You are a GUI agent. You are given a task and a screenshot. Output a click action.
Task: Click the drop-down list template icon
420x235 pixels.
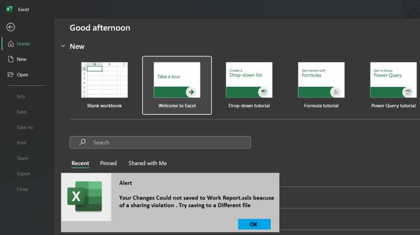click(264, 92)
